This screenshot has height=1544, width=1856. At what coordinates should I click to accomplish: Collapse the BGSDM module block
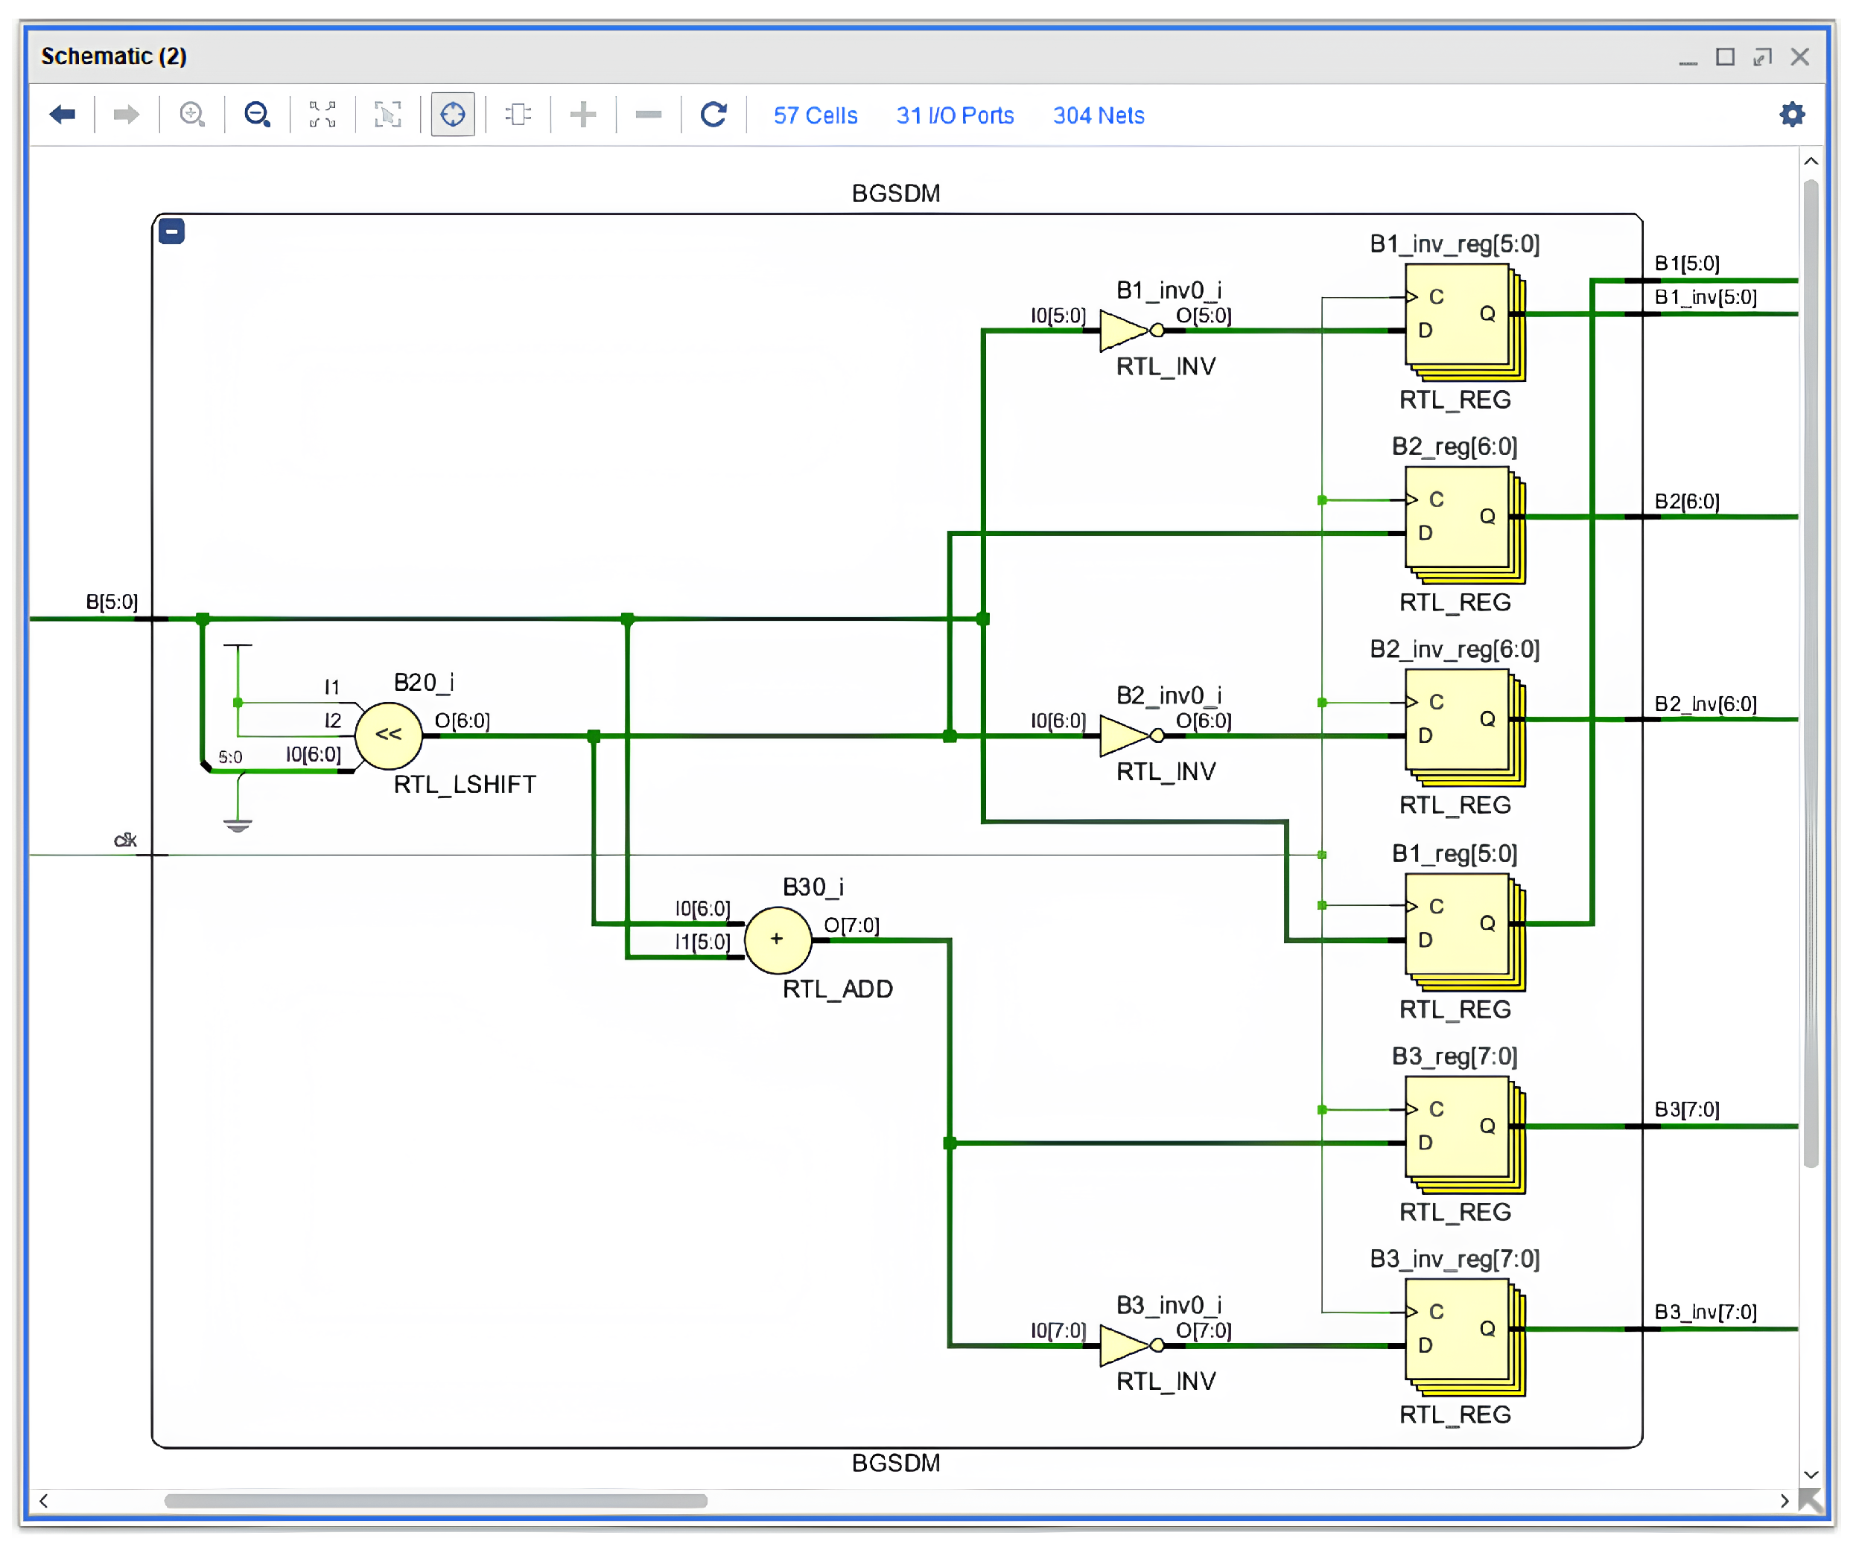click(171, 232)
